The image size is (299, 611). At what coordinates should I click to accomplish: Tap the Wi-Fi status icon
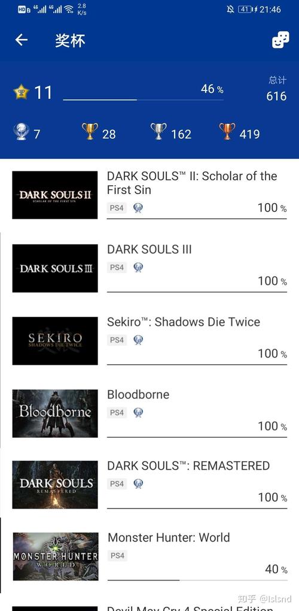[69, 9]
